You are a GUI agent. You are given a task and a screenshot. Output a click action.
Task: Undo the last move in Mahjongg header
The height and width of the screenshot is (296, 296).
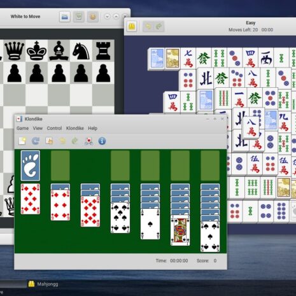pyautogui.click(x=148, y=27)
